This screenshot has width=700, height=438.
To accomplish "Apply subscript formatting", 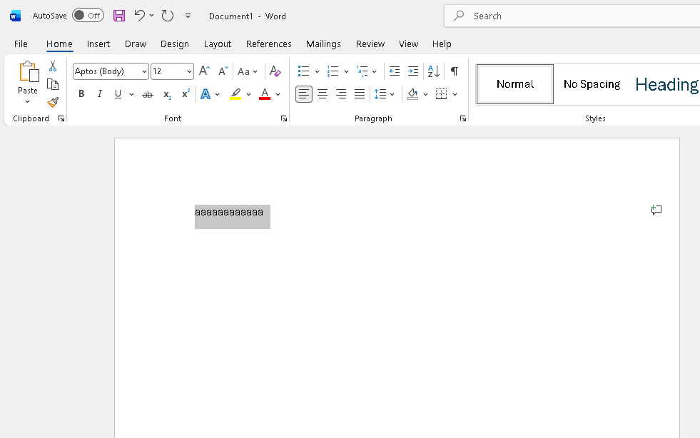I will tap(167, 94).
